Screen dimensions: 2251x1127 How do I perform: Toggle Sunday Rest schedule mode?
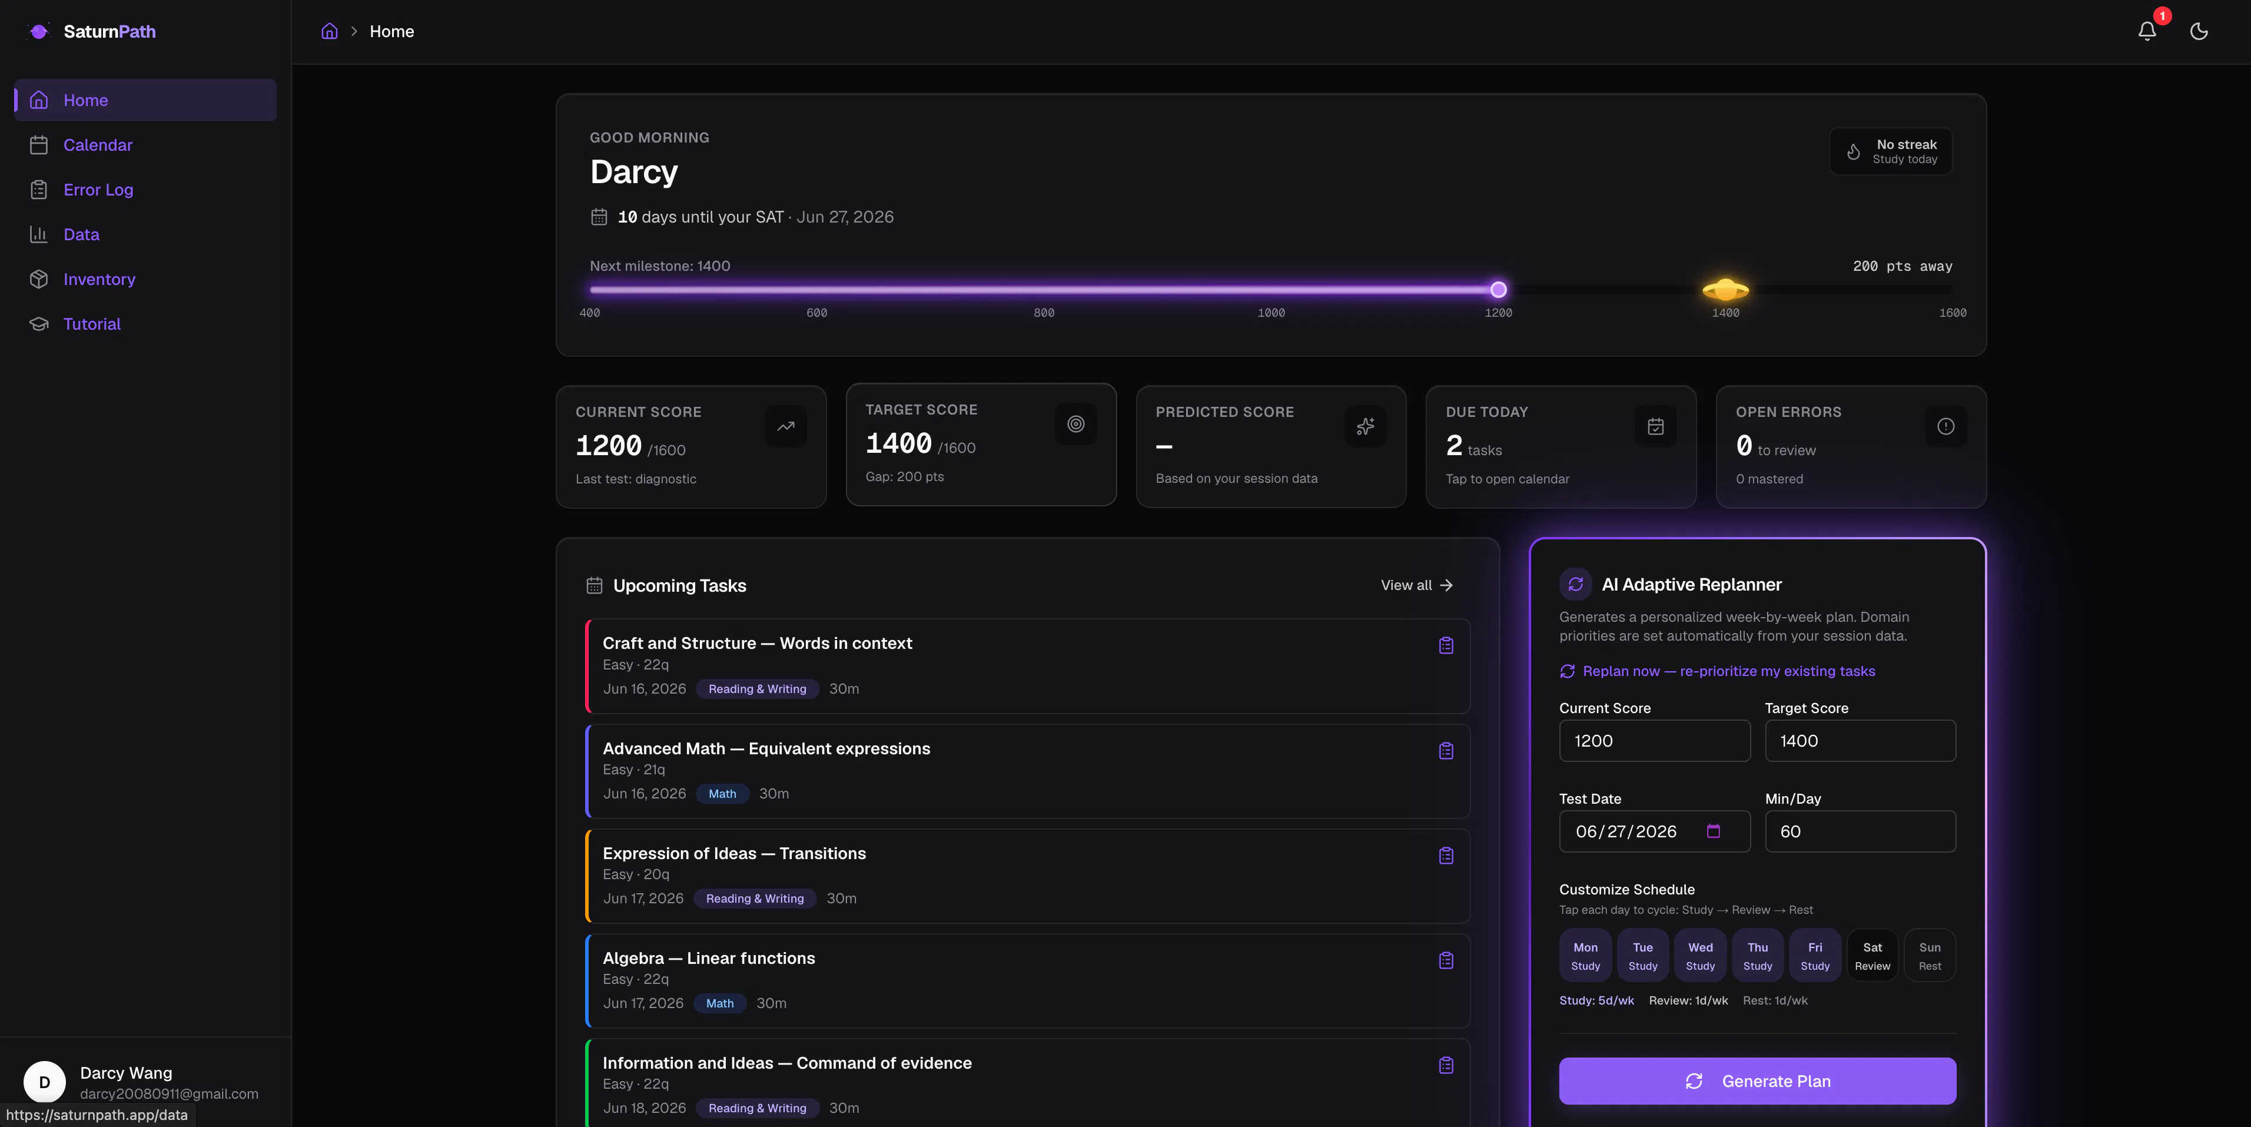click(x=1930, y=956)
